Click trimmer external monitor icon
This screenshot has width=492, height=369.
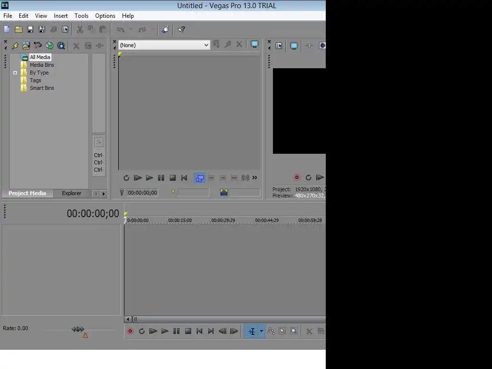click(255, 44)
